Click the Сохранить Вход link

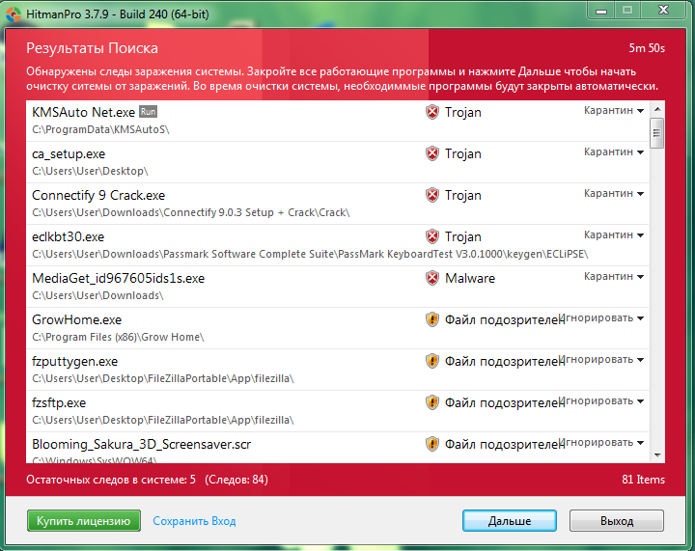click(194, 521)
